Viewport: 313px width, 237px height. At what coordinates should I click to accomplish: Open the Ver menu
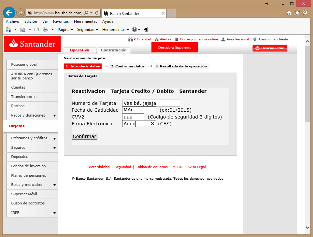45,21
